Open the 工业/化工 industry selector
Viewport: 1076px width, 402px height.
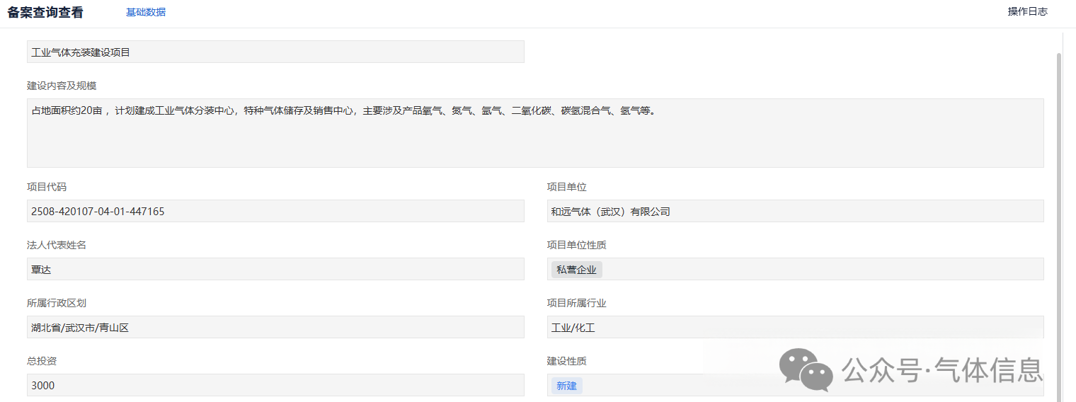click(795, 327)
